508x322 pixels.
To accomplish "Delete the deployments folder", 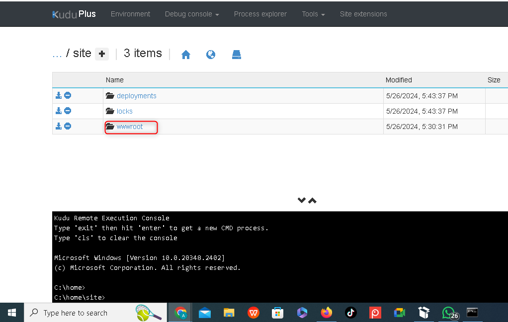I will click(68, 95).
